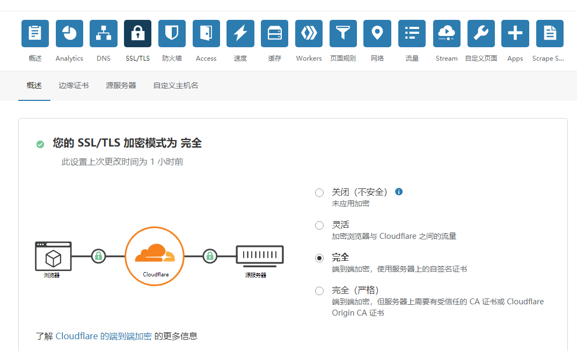Click the description '未应用加密'
This screenshot has width=577, height=351.
tap(350, 203)
